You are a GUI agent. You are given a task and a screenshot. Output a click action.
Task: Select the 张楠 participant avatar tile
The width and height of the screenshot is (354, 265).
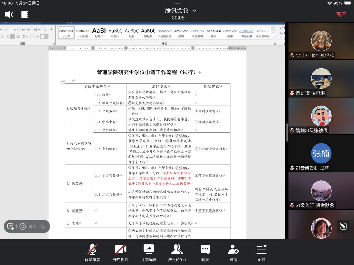point(321,153)
